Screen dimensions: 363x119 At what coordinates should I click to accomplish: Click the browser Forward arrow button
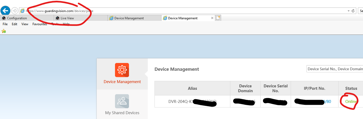15,11
